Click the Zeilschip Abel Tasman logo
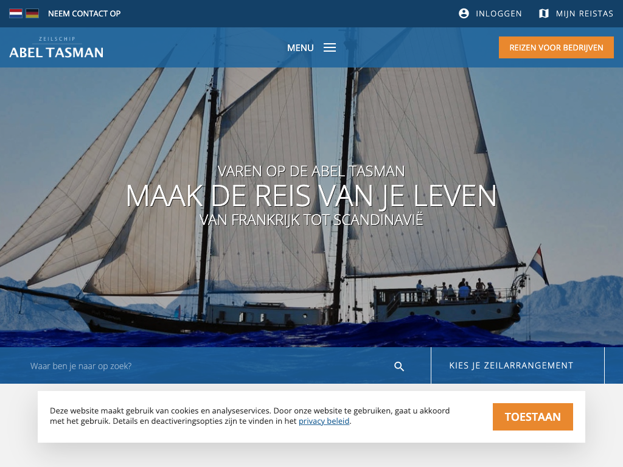The width and height of the screenshot is (623, 467). click(57, 47)
